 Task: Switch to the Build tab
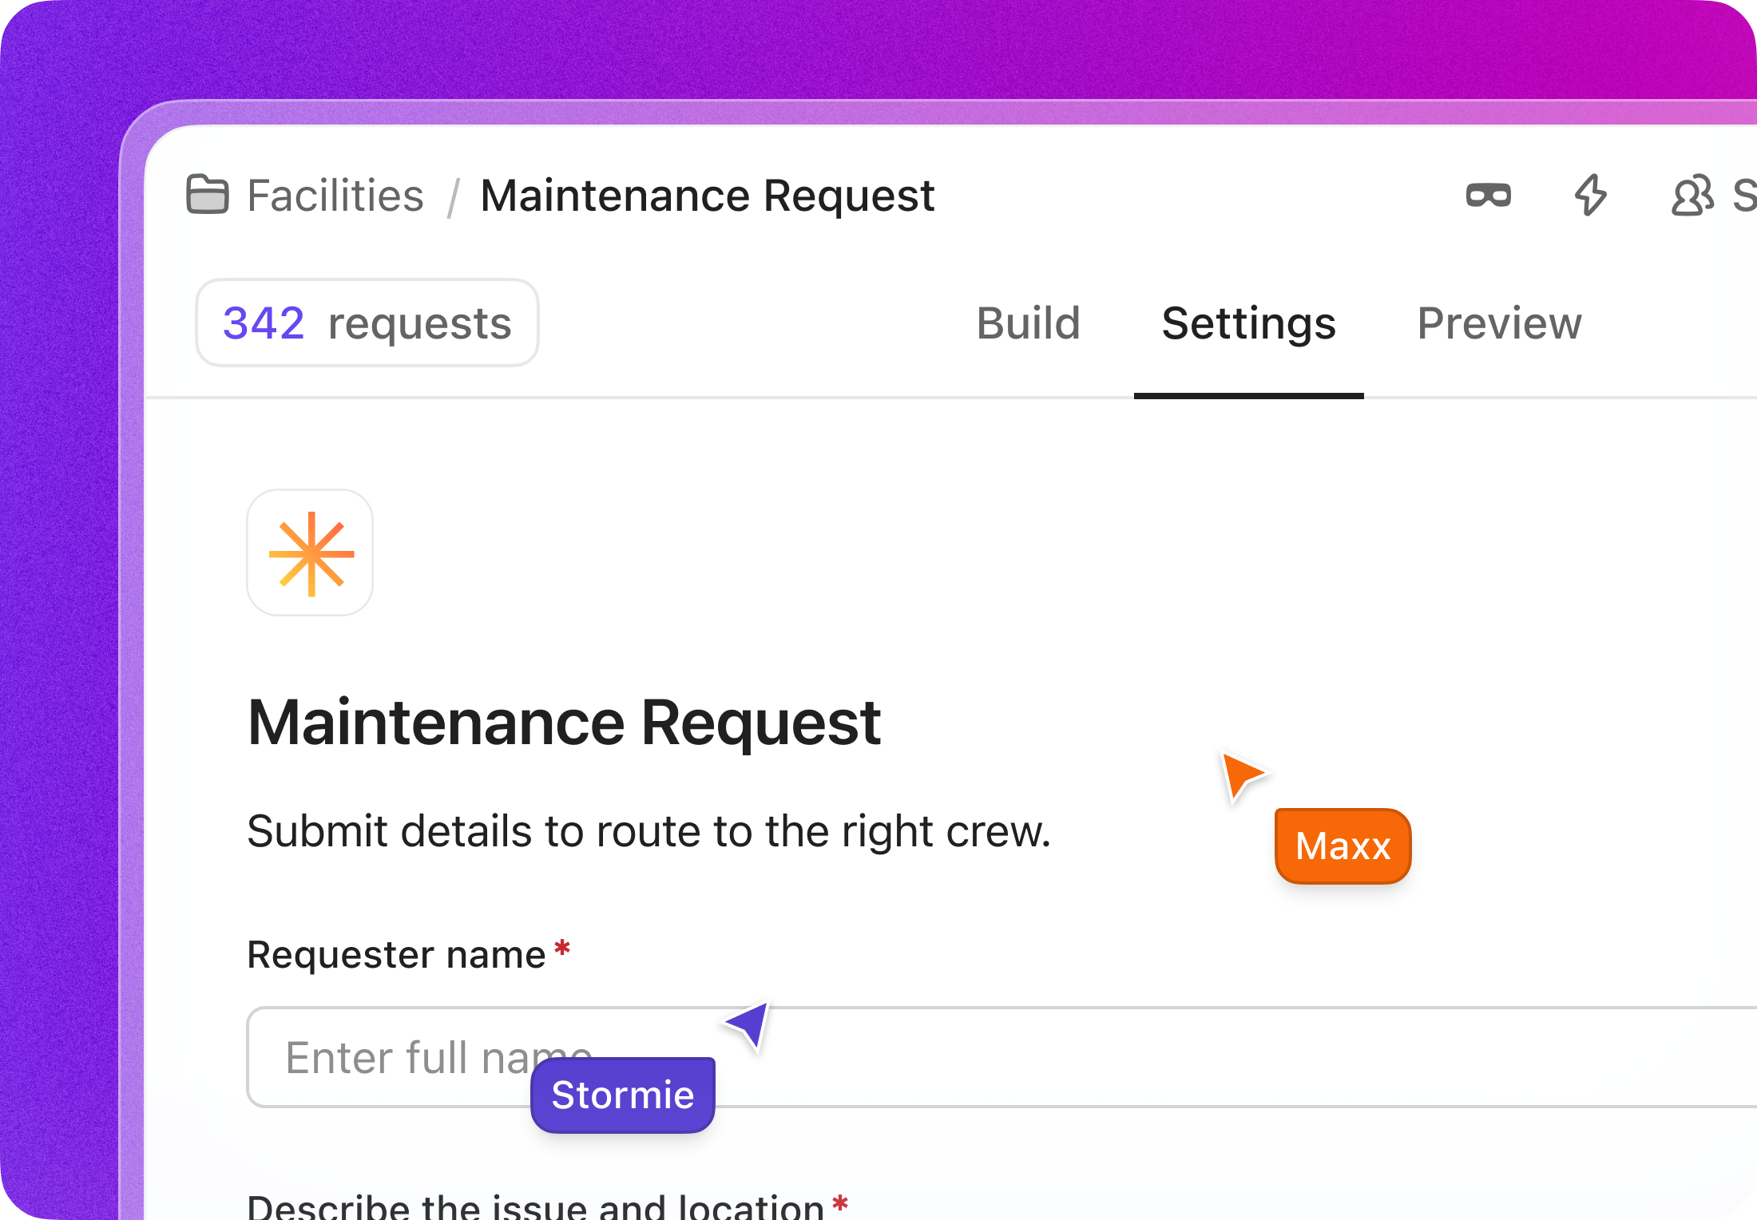(x=1029, y=323)
